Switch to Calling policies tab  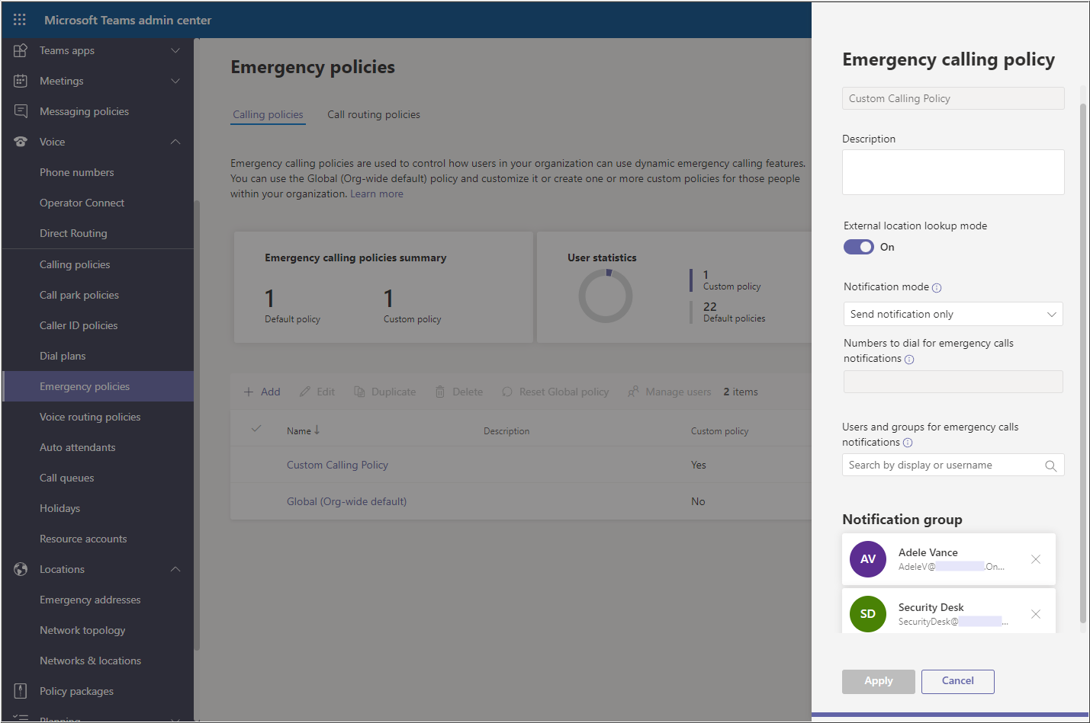coord(268,115)
